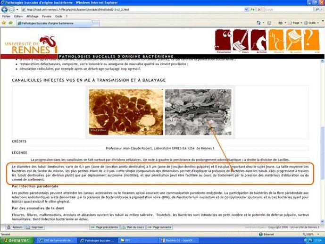Click the Auteurs button
This screenshot has width=325, height=244.
point(15,227)
